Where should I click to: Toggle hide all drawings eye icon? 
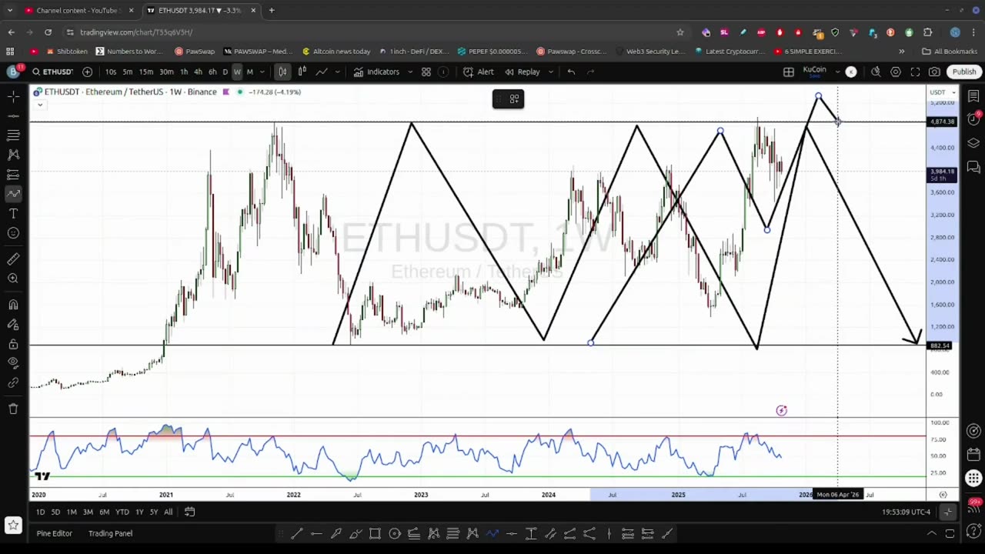tap(13, 362)
